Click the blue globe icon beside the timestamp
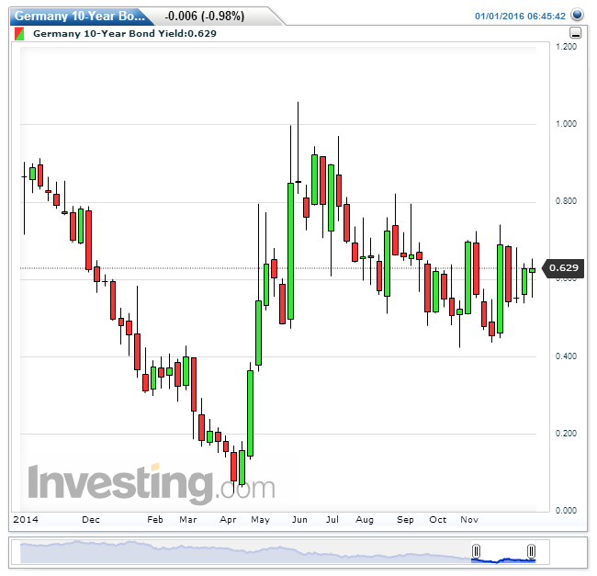Viewport: 597px width, 576px height. click(577, 16)
